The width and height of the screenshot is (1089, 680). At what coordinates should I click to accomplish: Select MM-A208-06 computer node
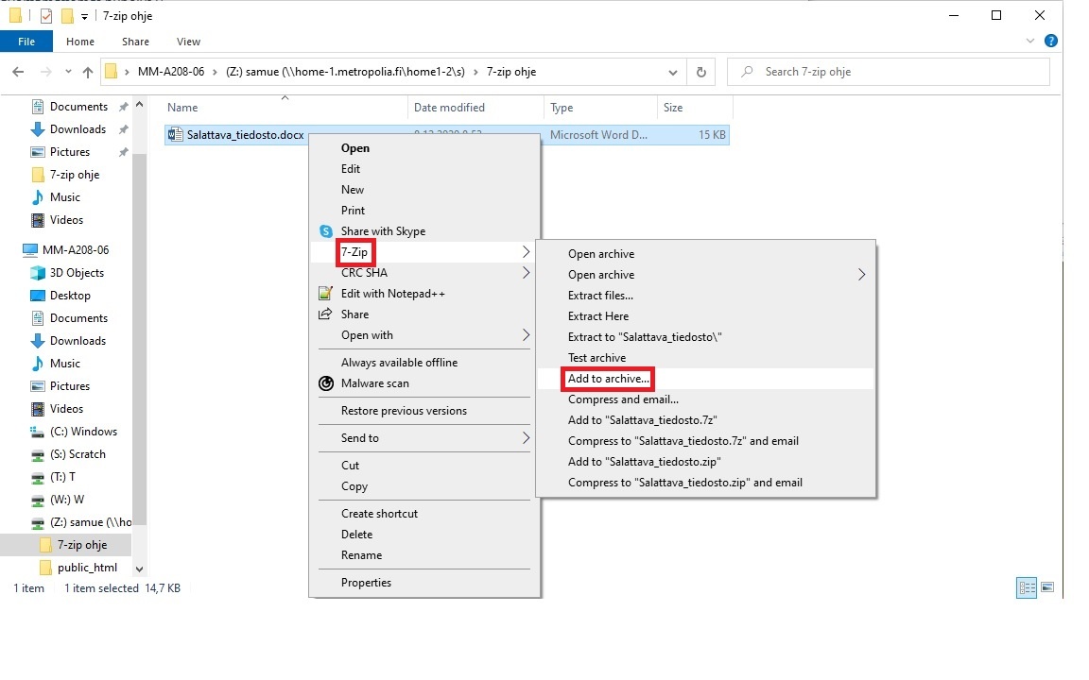(76, 249)
